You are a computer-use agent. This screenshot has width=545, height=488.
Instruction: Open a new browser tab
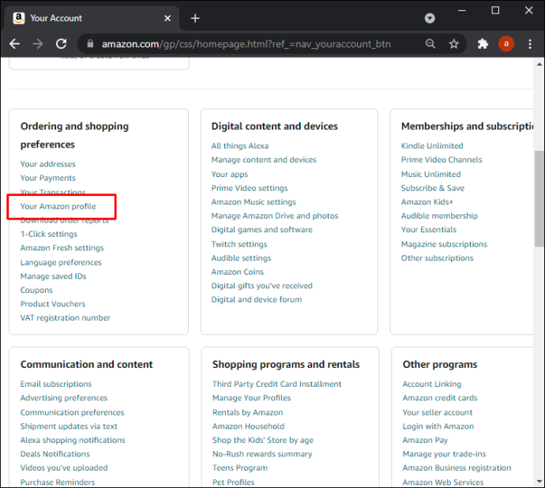[195, 18]
